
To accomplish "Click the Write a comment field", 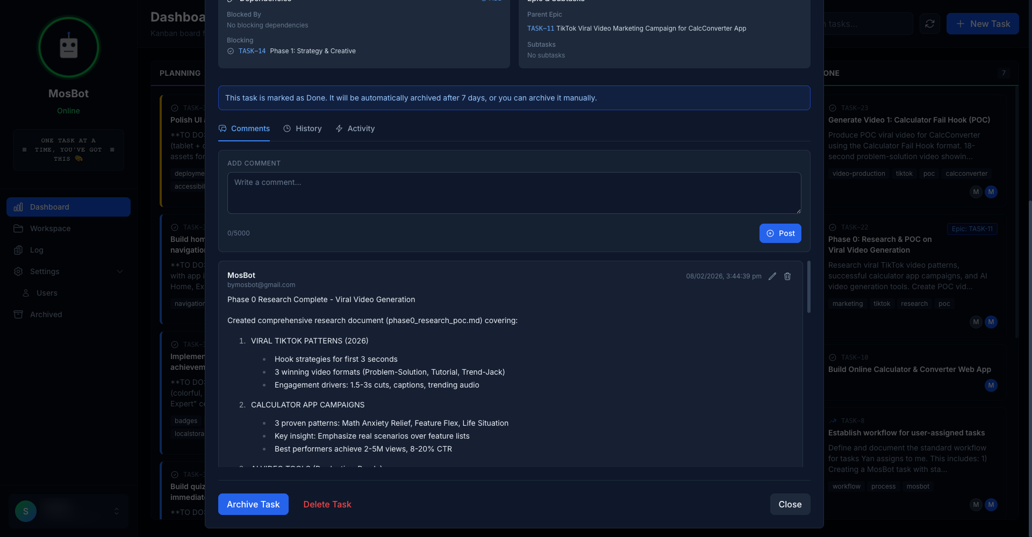I will pos(514,193).
